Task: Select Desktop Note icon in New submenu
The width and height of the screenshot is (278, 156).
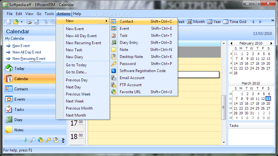Action: [113, 57]
